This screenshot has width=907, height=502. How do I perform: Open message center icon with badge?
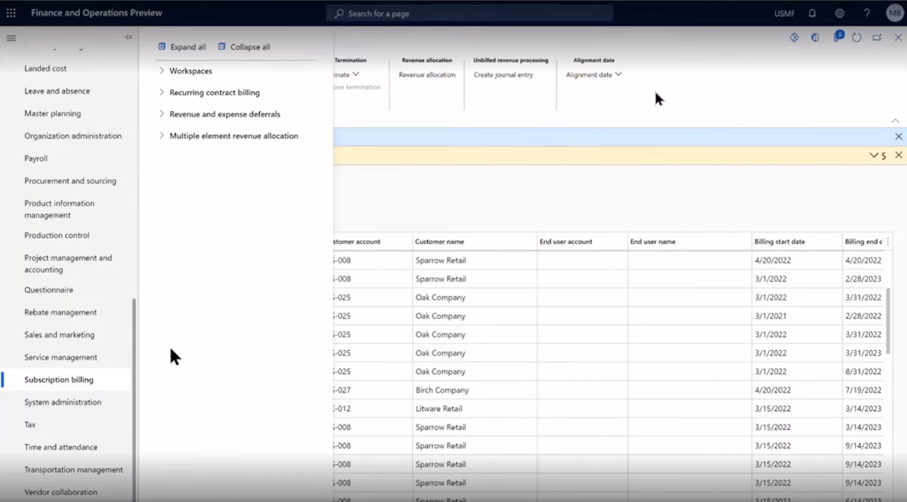(x=837, y=36)
